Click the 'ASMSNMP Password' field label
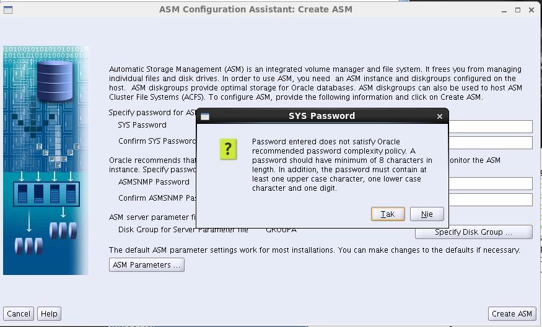 (154, 182)
